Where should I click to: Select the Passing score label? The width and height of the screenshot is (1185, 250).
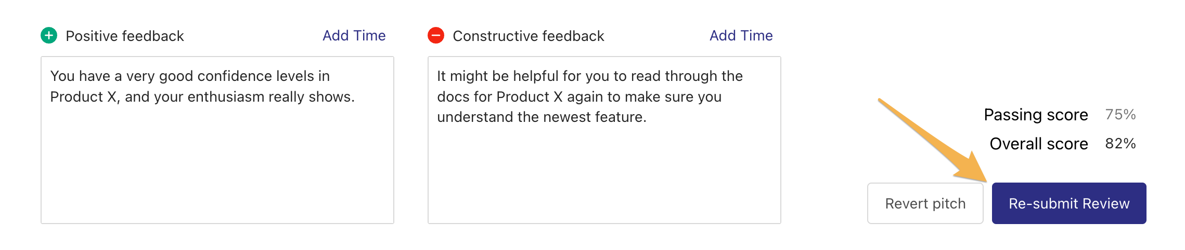coord(1035,115)
